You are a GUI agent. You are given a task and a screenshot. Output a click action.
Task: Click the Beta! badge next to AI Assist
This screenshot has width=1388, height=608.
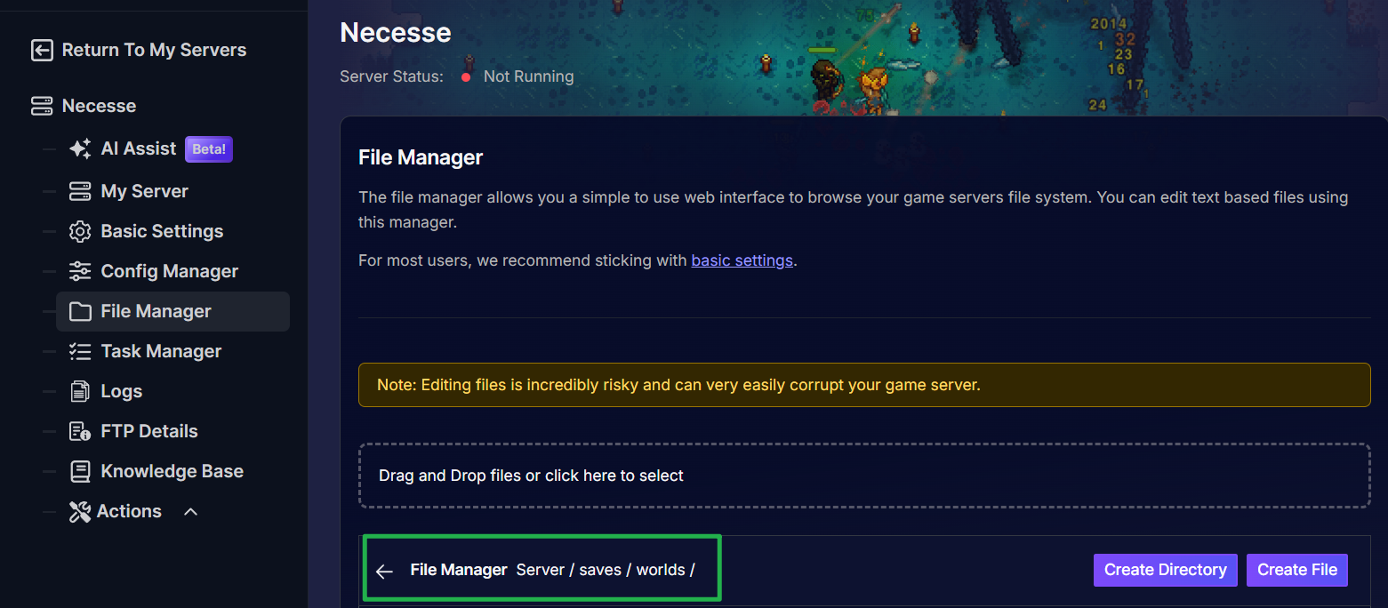click(209, 149)
